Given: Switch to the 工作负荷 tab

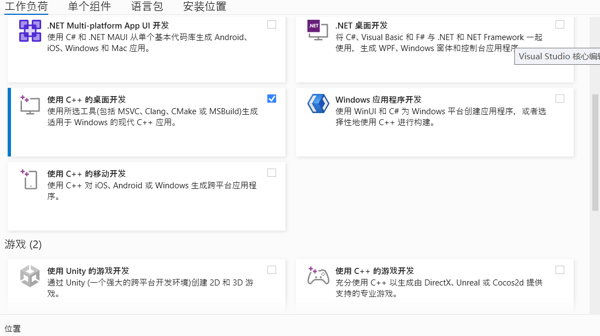Looking at the screenshot, I should 26,7.
